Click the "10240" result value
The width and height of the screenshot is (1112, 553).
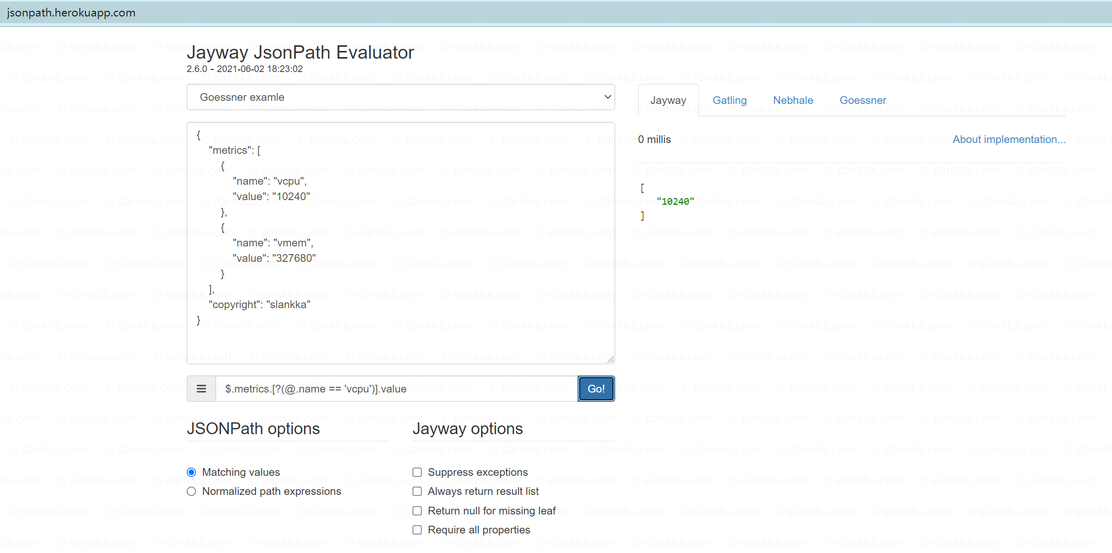pyautogui.click(x=675, y=202)
